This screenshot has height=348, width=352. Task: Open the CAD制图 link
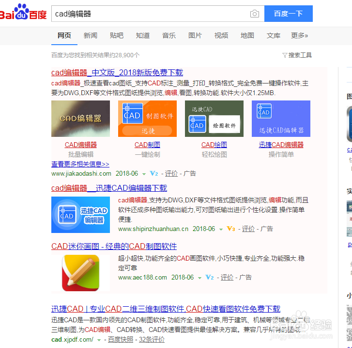pos(147,145)
